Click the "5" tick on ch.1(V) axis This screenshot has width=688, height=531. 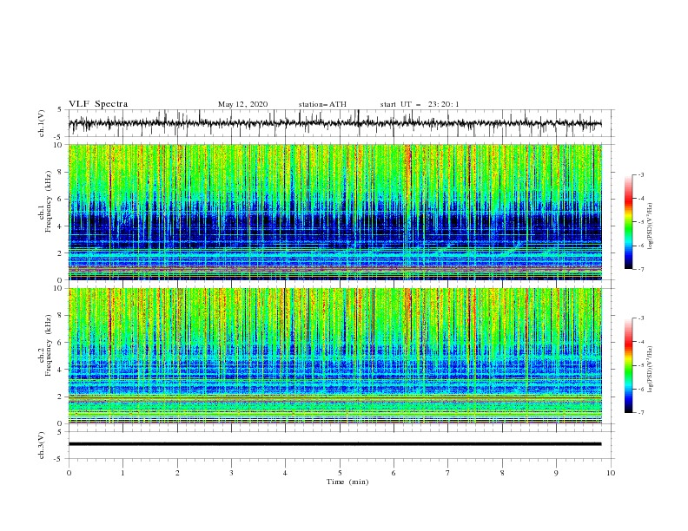pyautogui.click(x=60, y=110)
